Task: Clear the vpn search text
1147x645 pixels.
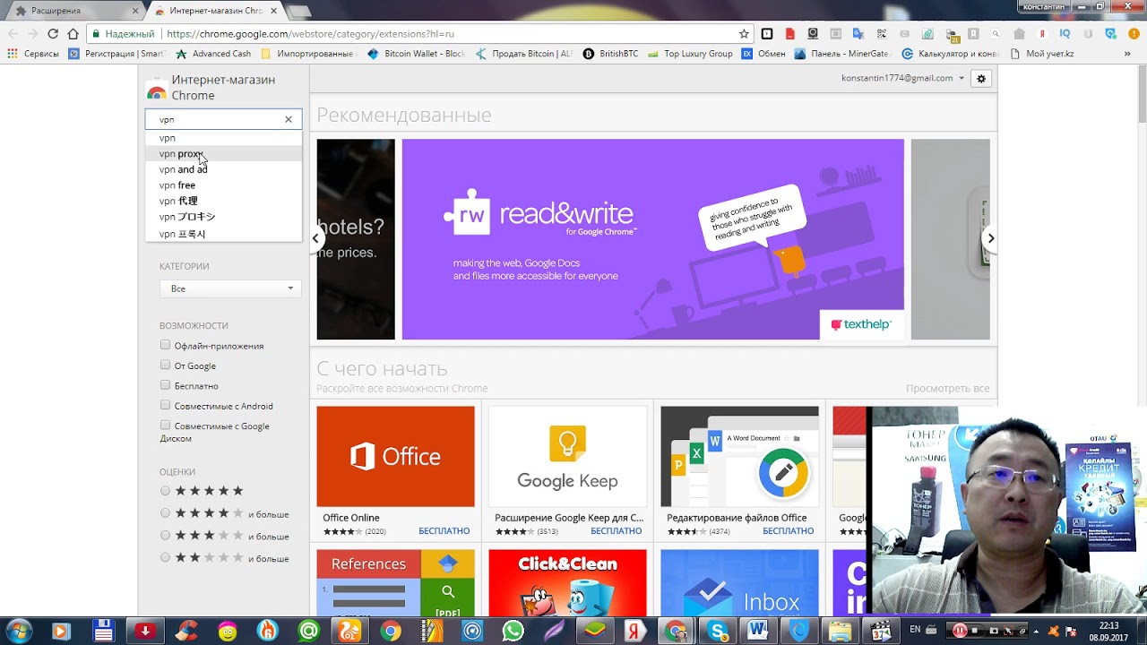Action: 289,119
